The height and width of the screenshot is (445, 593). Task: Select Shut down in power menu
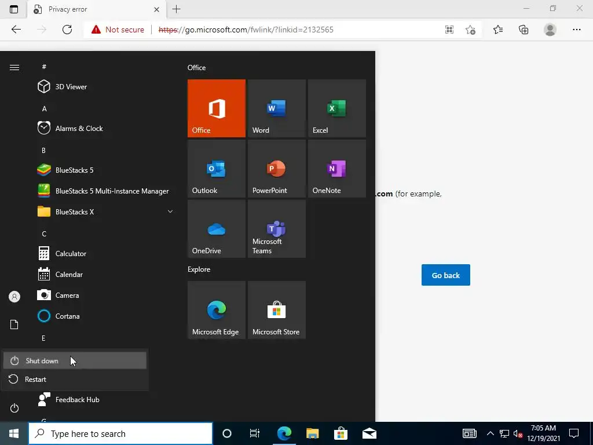click(75, 360)
